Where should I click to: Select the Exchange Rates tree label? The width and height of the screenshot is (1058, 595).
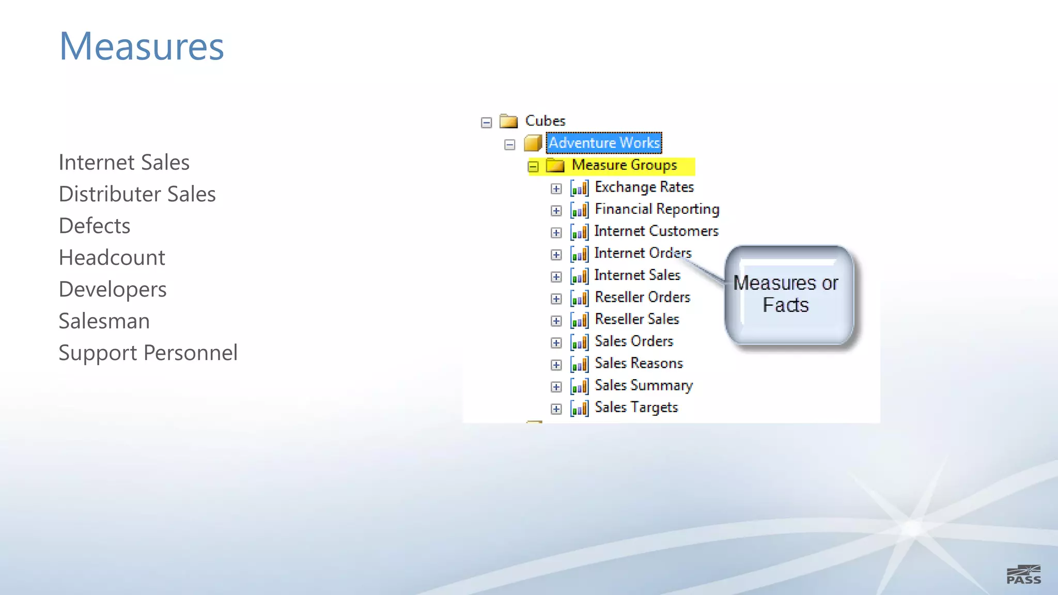644,187
